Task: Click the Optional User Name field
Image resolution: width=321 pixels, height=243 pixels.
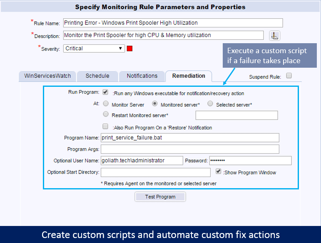Action: [x=142, y=161]
